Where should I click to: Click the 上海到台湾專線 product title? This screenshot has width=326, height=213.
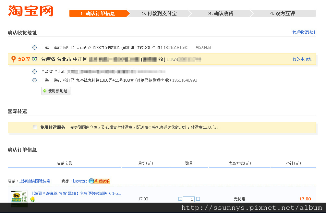(x=76, y=194)
